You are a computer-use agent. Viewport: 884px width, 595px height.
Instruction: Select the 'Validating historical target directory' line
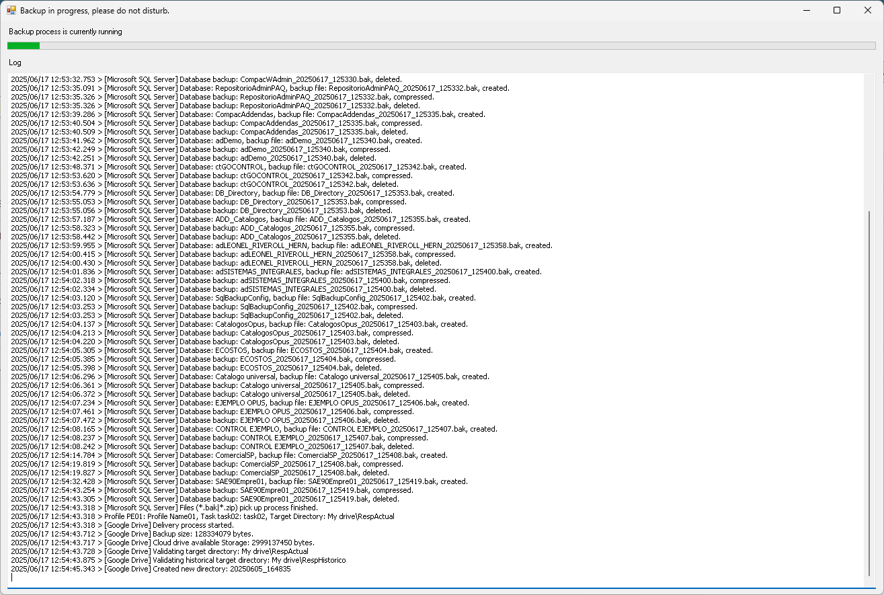coord(179,560)
